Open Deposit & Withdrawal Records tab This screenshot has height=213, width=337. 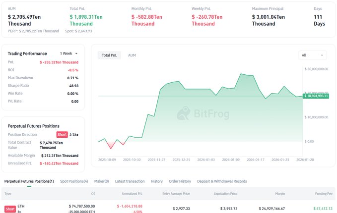pos(222,181)
